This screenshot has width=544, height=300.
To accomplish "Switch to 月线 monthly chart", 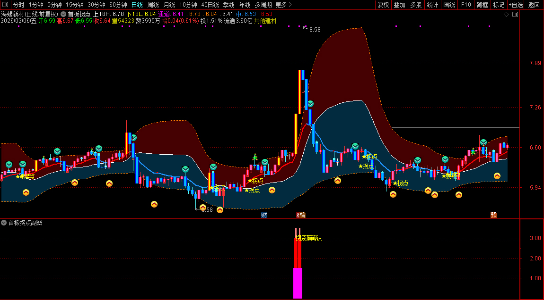I will 169,5.
